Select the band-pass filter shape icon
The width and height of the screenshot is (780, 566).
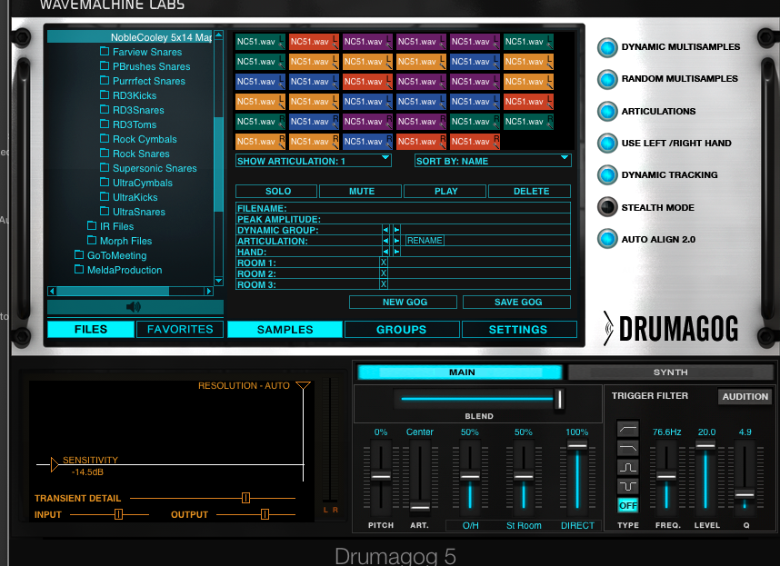(626, 466)
